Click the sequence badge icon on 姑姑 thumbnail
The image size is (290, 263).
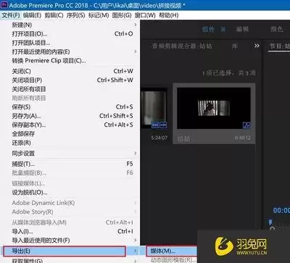(246, 125)
